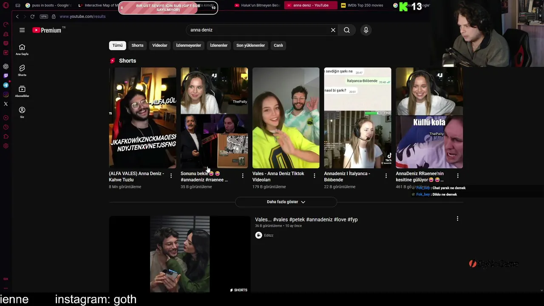Open options menu for 'Vales - Anna Deniz Tiktok' short

(314, 176)
